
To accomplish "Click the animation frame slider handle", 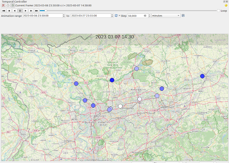I will tap(46, 11).
